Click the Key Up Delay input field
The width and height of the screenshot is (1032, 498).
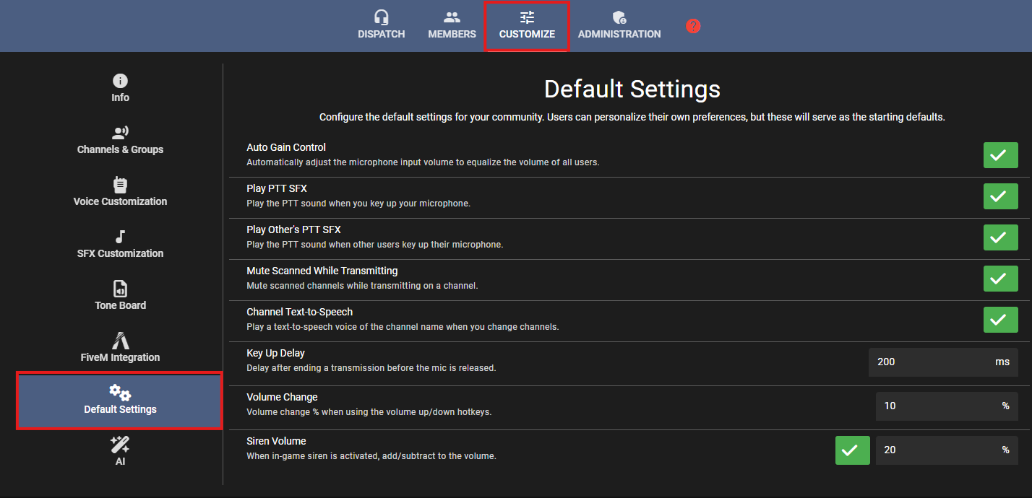click(929, 362)
